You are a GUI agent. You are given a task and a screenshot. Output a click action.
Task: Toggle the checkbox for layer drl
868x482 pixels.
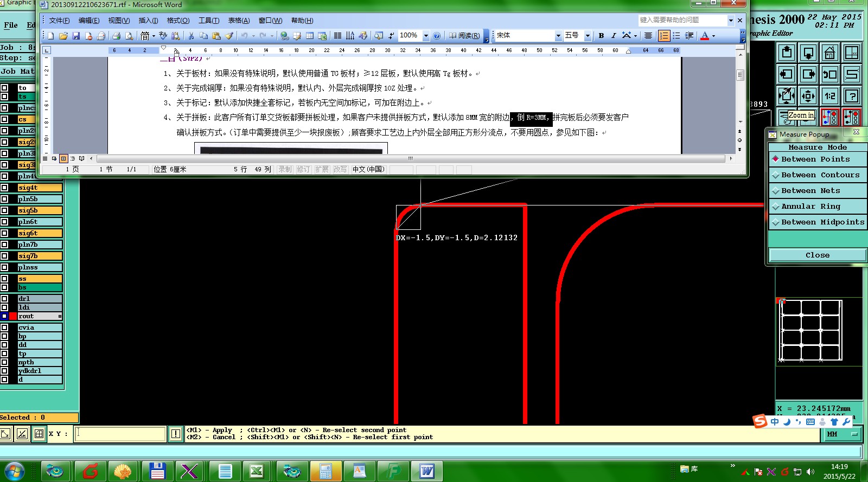(4, 299)
